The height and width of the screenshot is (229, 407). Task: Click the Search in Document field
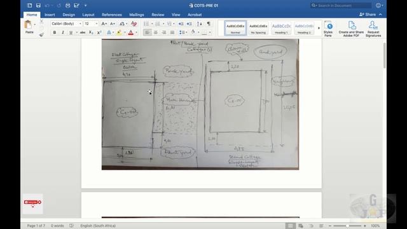[x=341, y=6]
